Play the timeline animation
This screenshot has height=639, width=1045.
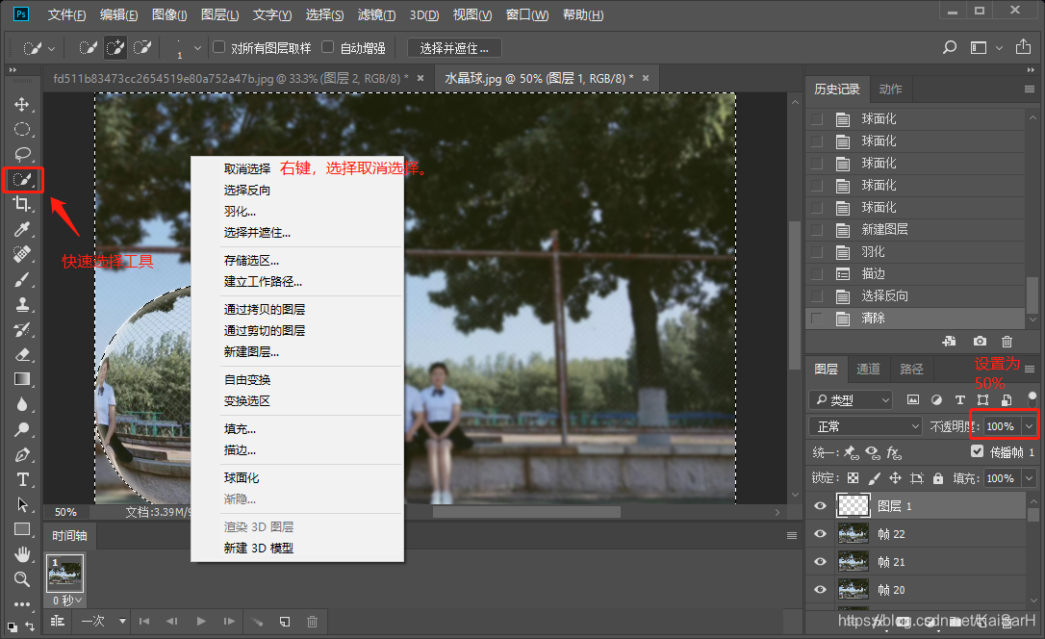201,621
